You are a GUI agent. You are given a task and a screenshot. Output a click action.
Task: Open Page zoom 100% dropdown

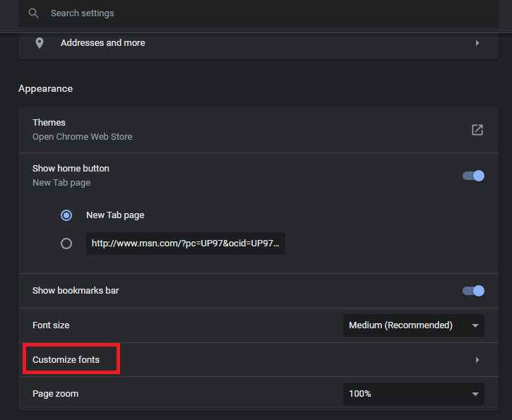413,394
